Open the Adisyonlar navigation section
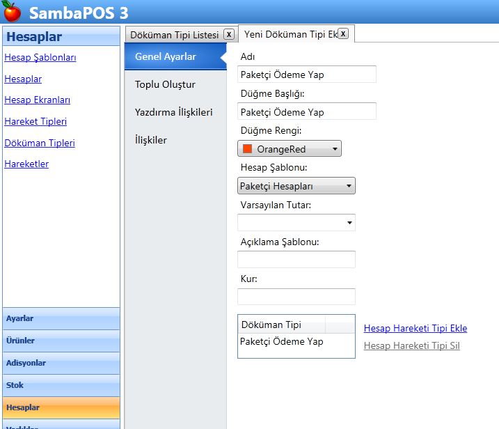Viewport: 499px width, 429px height. pyautogui.click(x=61, y=363)
